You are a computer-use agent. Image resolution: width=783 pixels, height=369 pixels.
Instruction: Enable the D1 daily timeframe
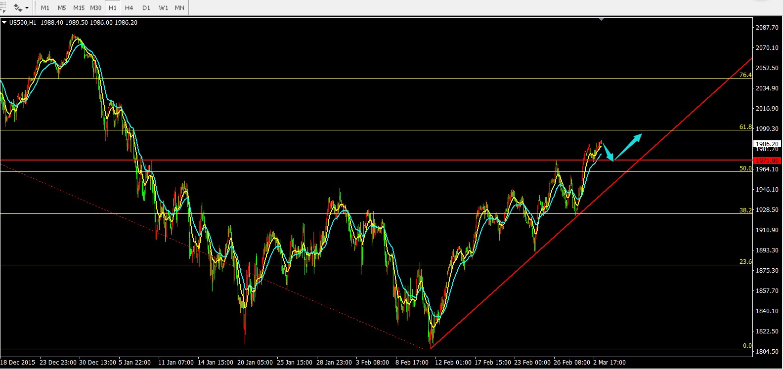(146, 8)
